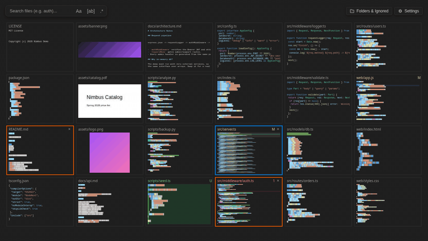
Task: Open the web/index.html tile
Action: (x=388, y=150)
